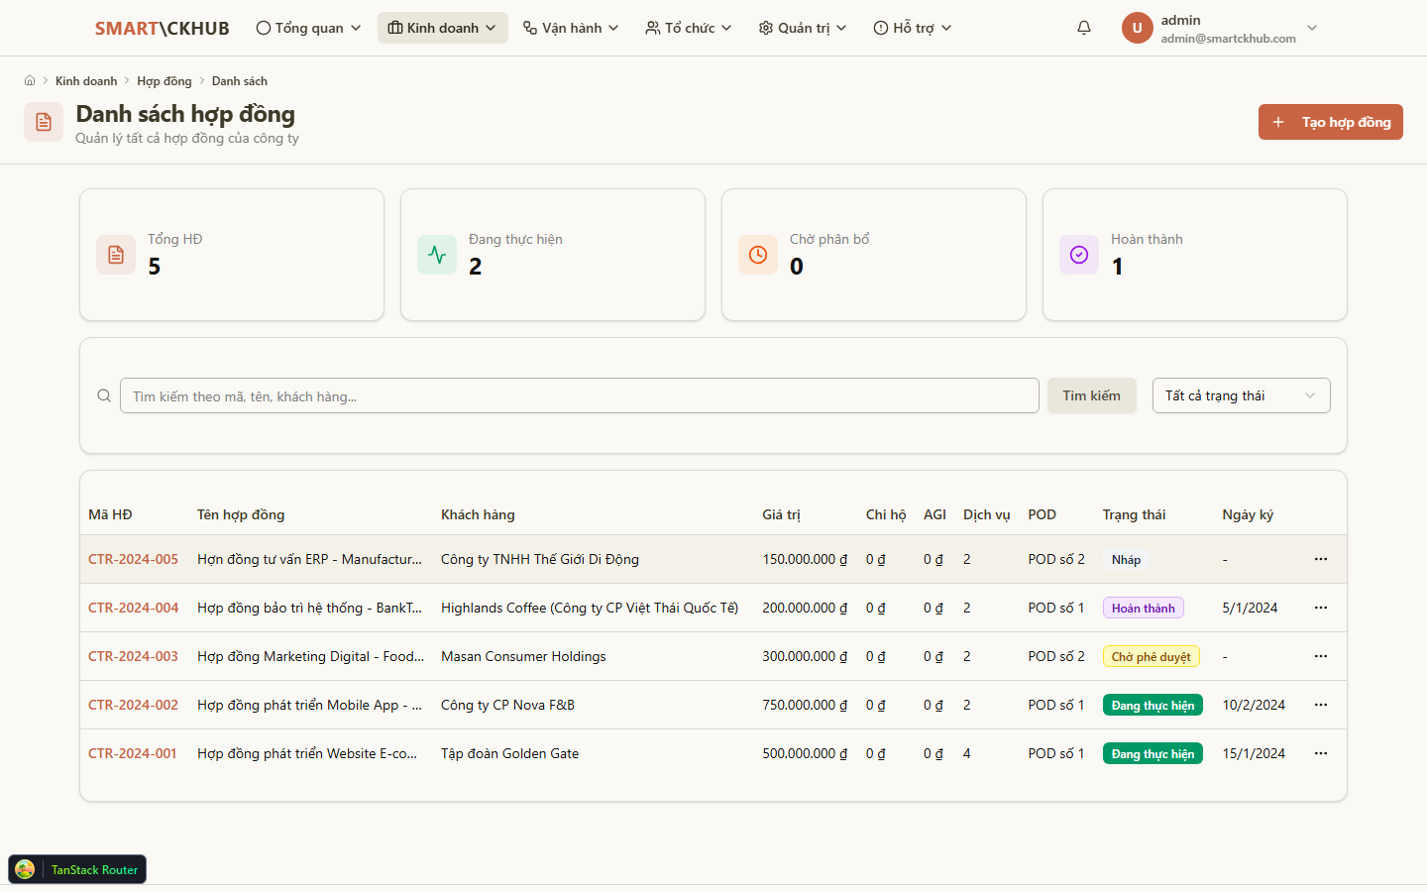Click the home breadcrumb icon
1427x892 pixels.
(x=30, y=81)
